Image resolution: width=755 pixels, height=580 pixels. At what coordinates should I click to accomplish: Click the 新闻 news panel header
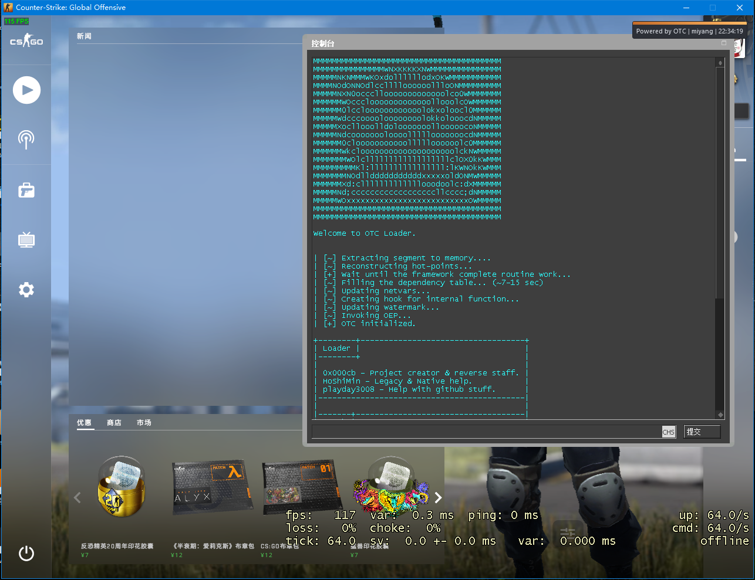[x=84, y=36]
